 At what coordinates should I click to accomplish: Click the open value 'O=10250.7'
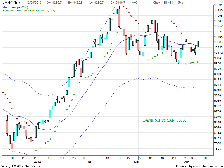[x=55, y=3]
